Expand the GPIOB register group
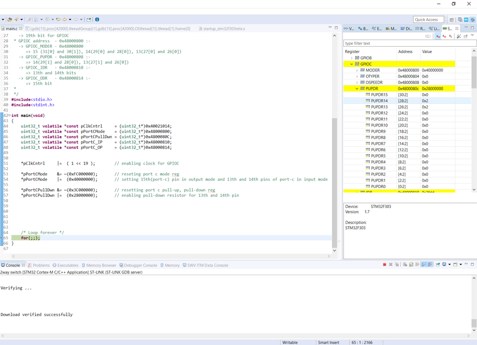The height and width of the screenshot is (345, 477). [352, 58]
